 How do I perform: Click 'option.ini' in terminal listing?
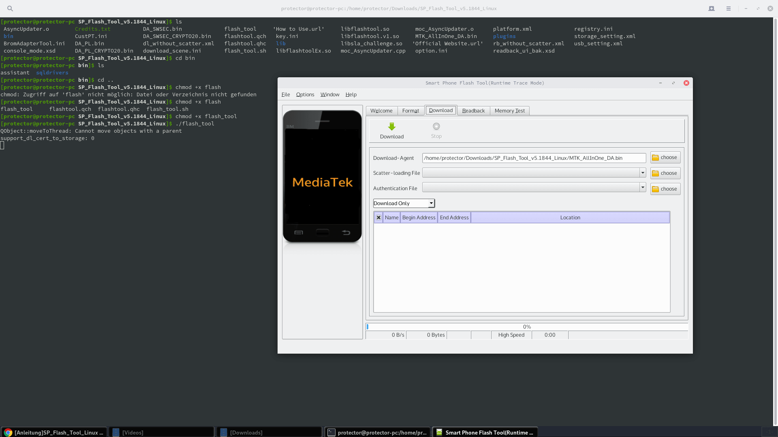pyautogui.click(x=431, y=51)
